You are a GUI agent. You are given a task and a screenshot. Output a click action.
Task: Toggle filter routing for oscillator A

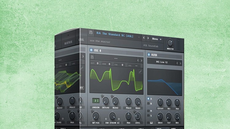148,99
